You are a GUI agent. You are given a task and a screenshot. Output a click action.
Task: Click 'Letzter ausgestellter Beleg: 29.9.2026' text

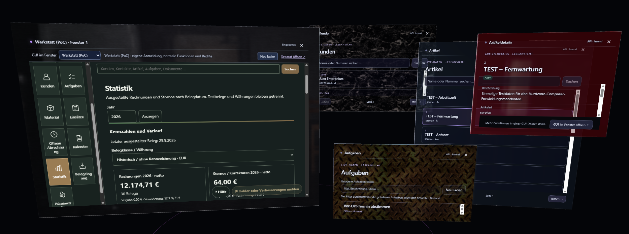click(x=143, y=141)
